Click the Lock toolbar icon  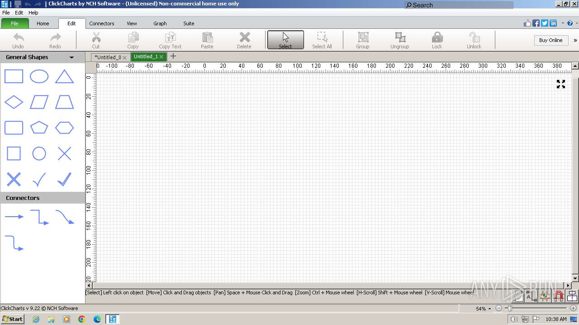[437, 40]
